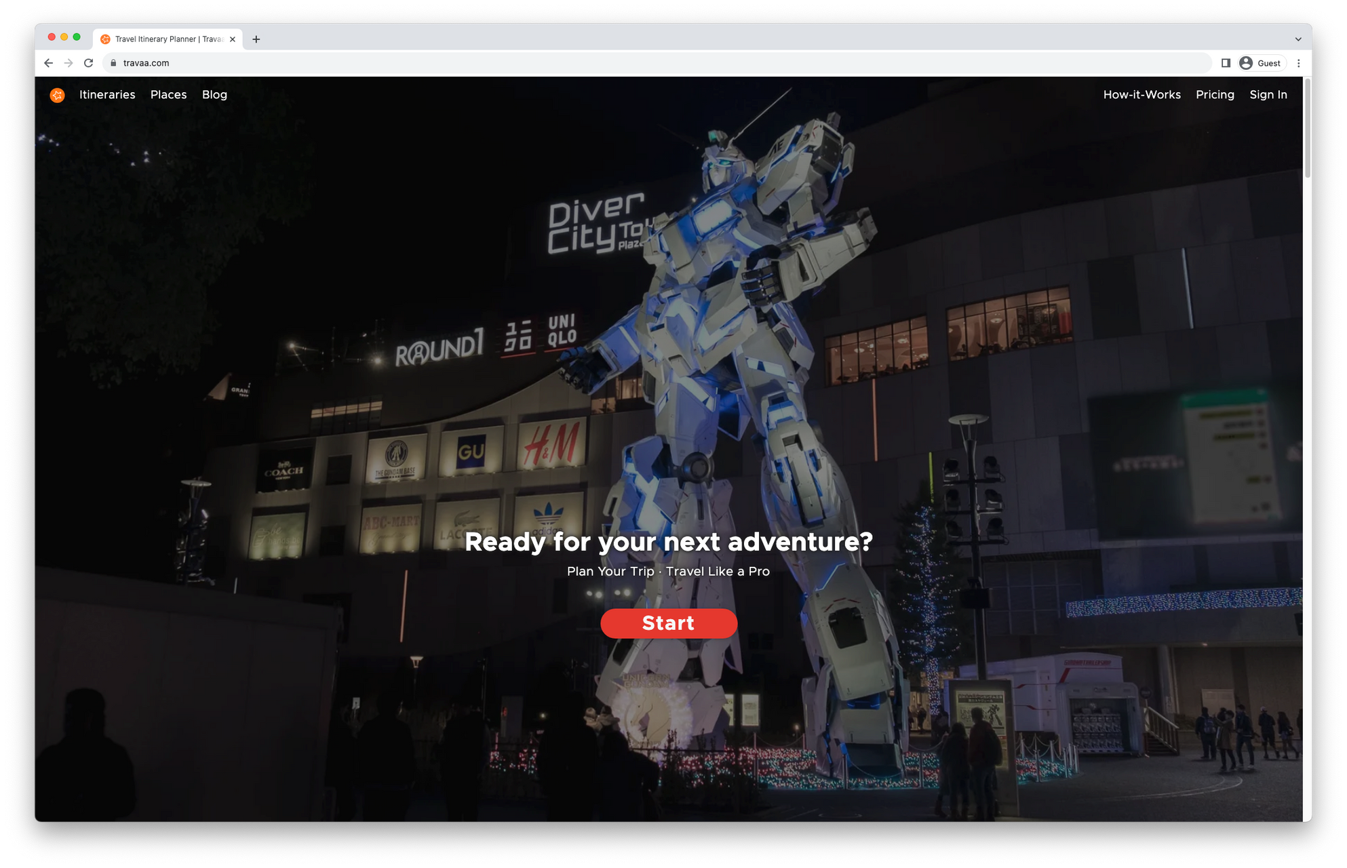1347x868 pixels.
Task: Open the Blog link
Action: [x=214, y=95]
